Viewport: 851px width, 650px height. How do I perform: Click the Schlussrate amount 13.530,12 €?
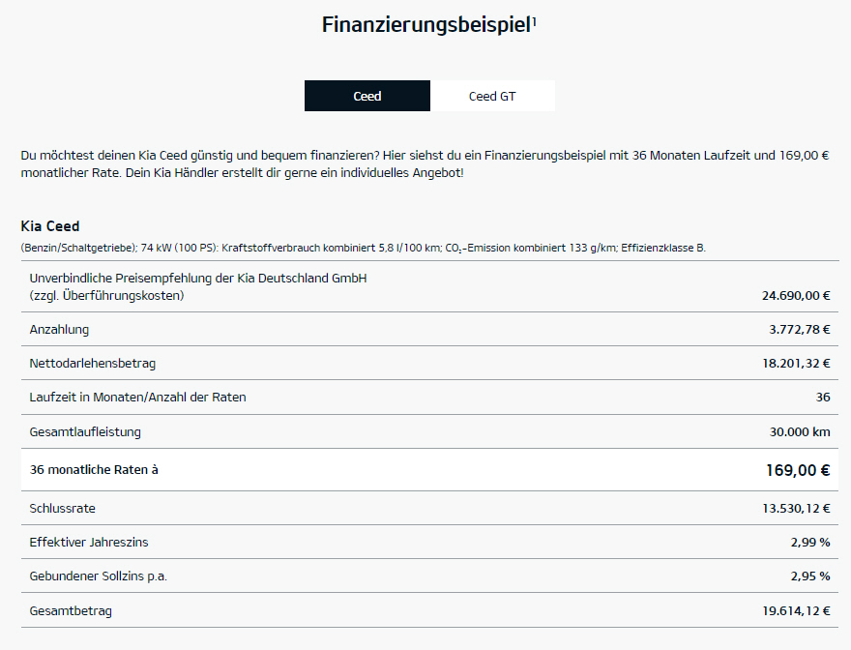click(x=796, y=508)
